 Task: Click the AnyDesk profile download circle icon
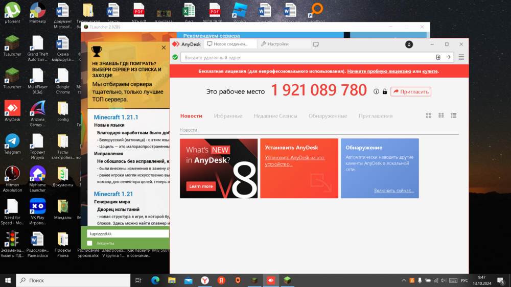point(409,44)
